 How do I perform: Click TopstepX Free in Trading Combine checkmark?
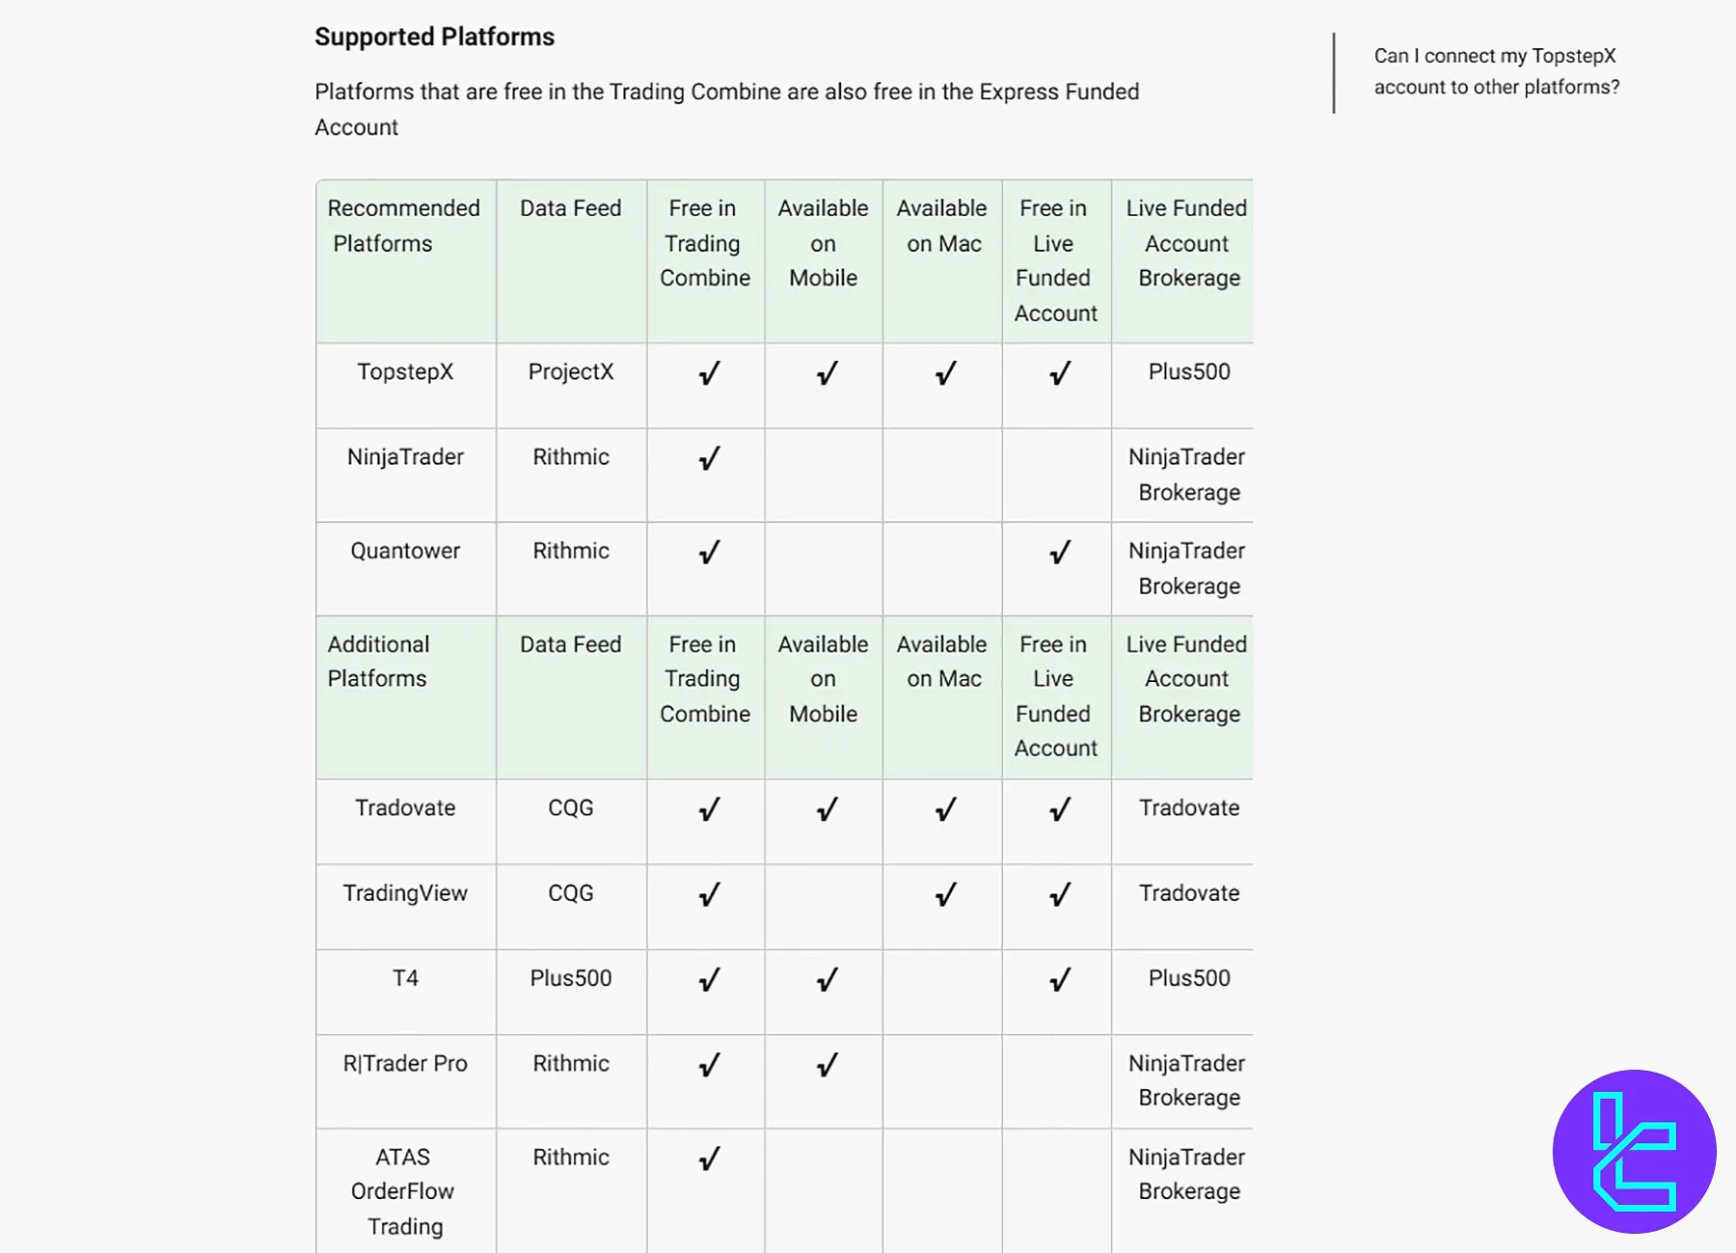click(x=709, y=373)
